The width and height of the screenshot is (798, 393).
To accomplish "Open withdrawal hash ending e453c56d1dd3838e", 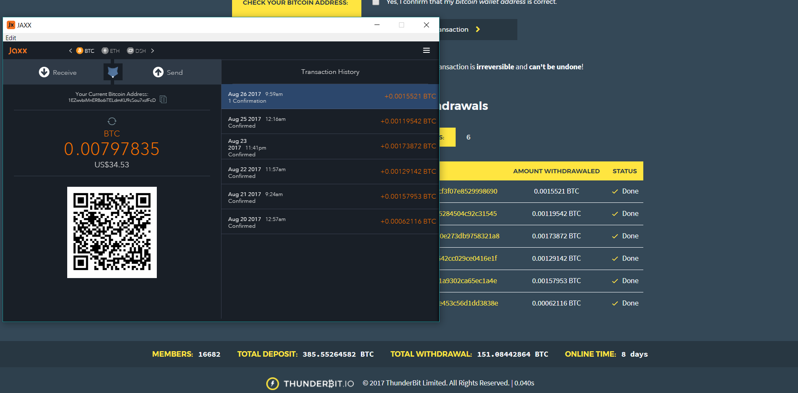I will pyautogui.click(x=469, y=303).
